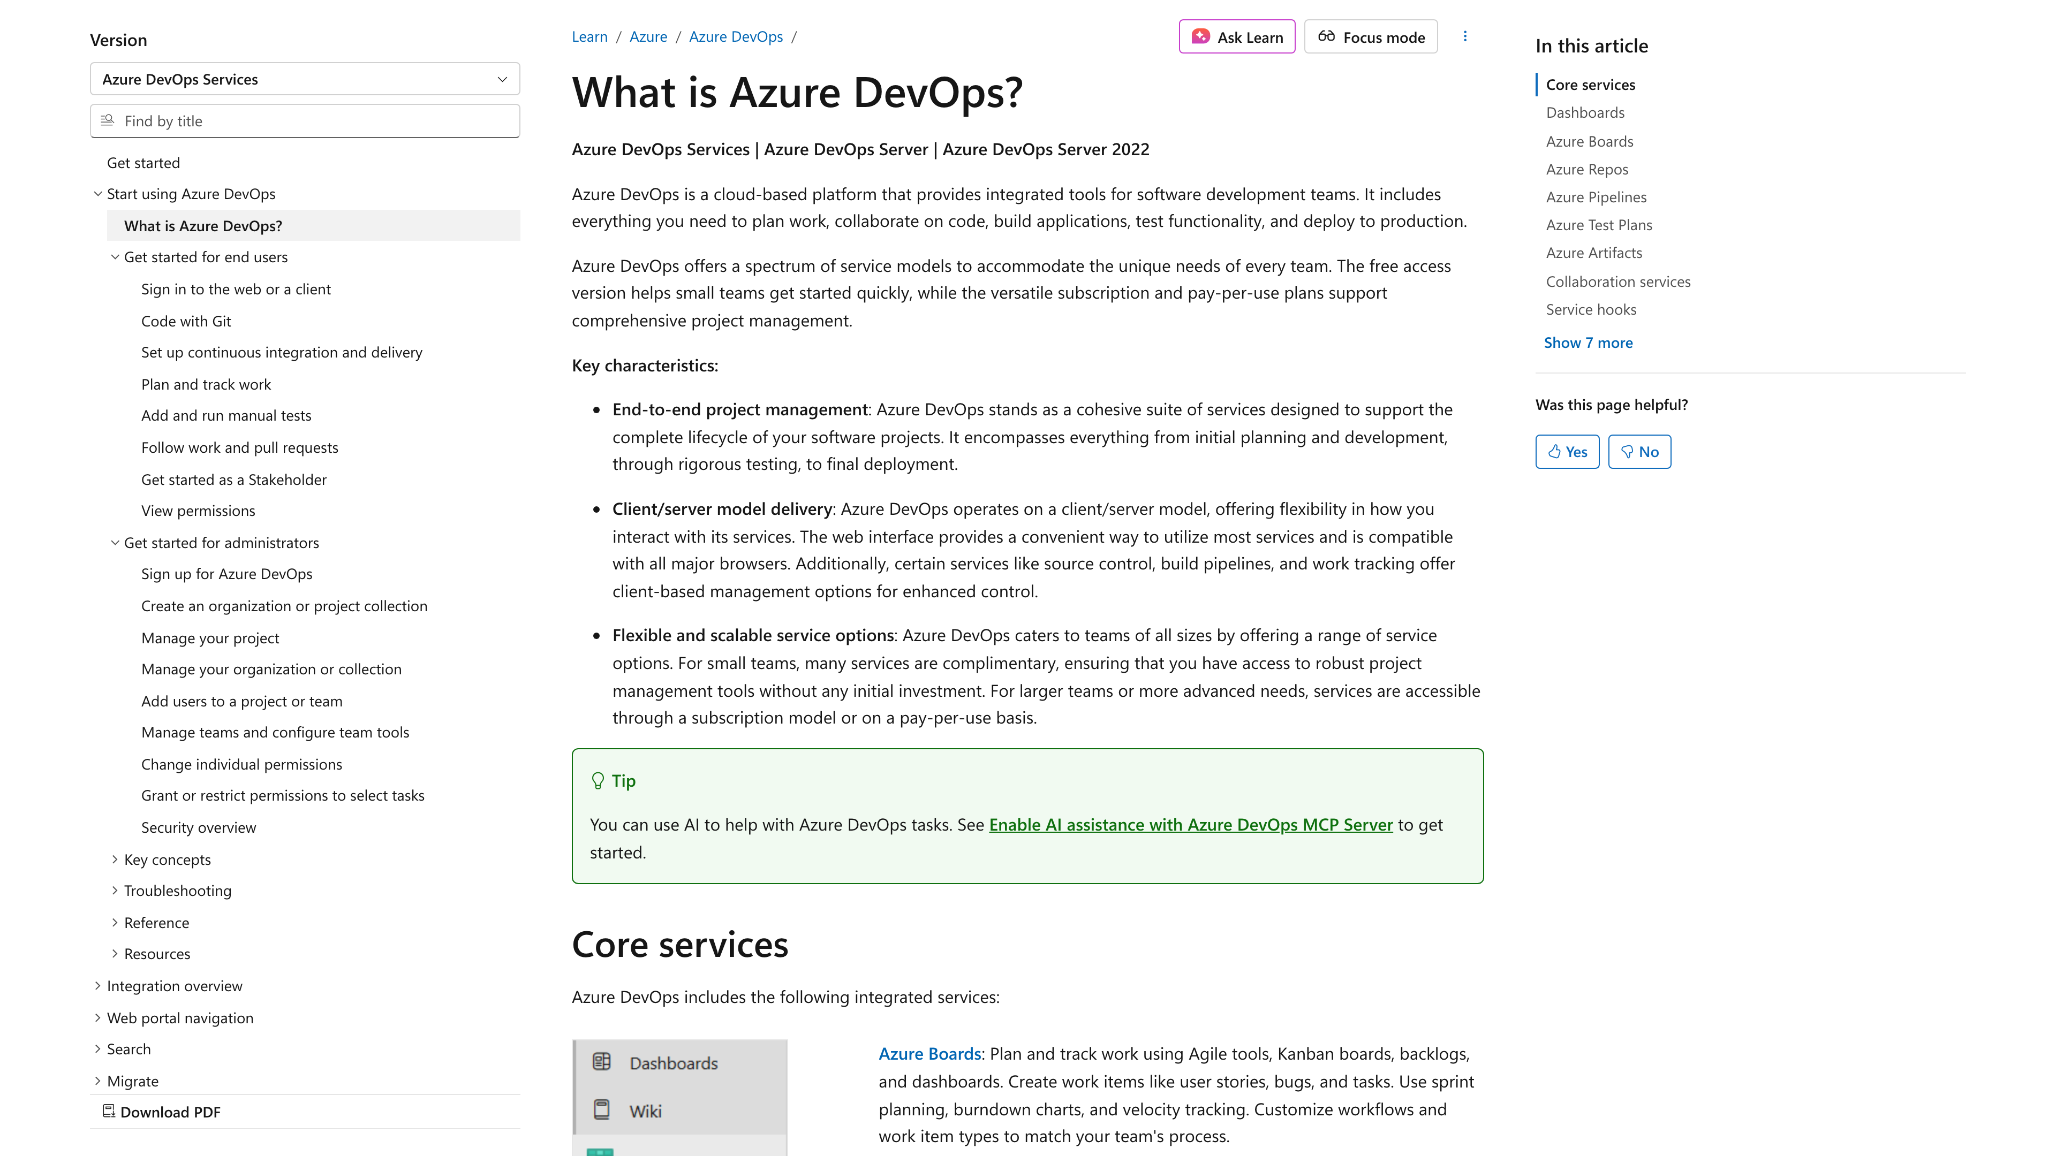
Task: Expand the Troubleshooting section
Action: coord(115,891)
